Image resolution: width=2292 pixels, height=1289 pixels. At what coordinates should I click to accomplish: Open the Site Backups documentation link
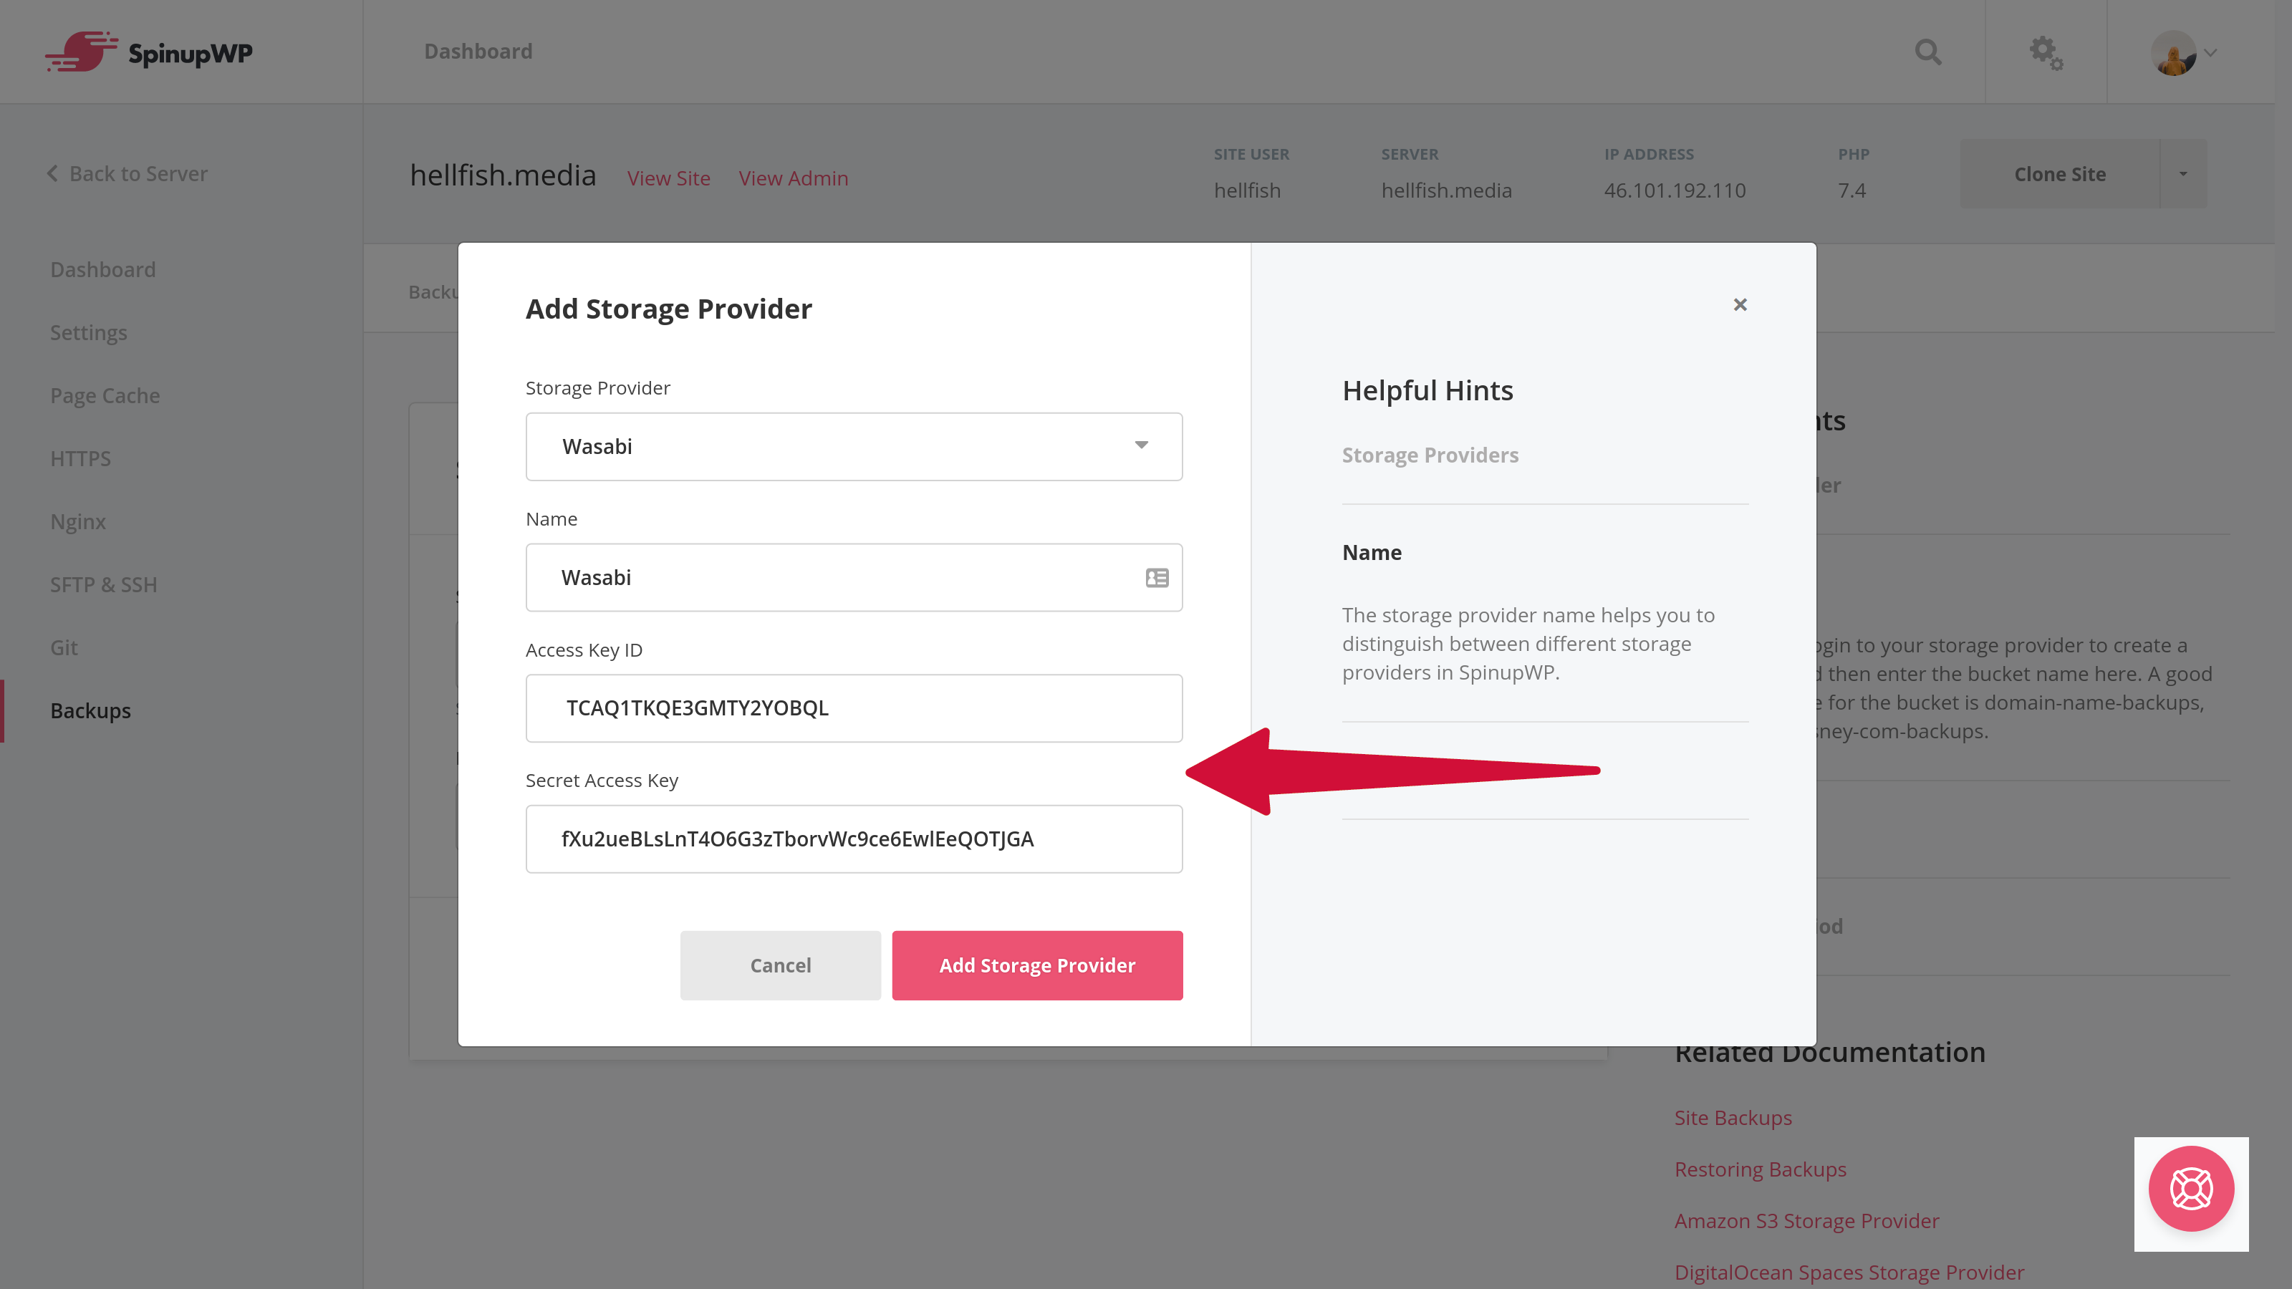(1733, 1117)
